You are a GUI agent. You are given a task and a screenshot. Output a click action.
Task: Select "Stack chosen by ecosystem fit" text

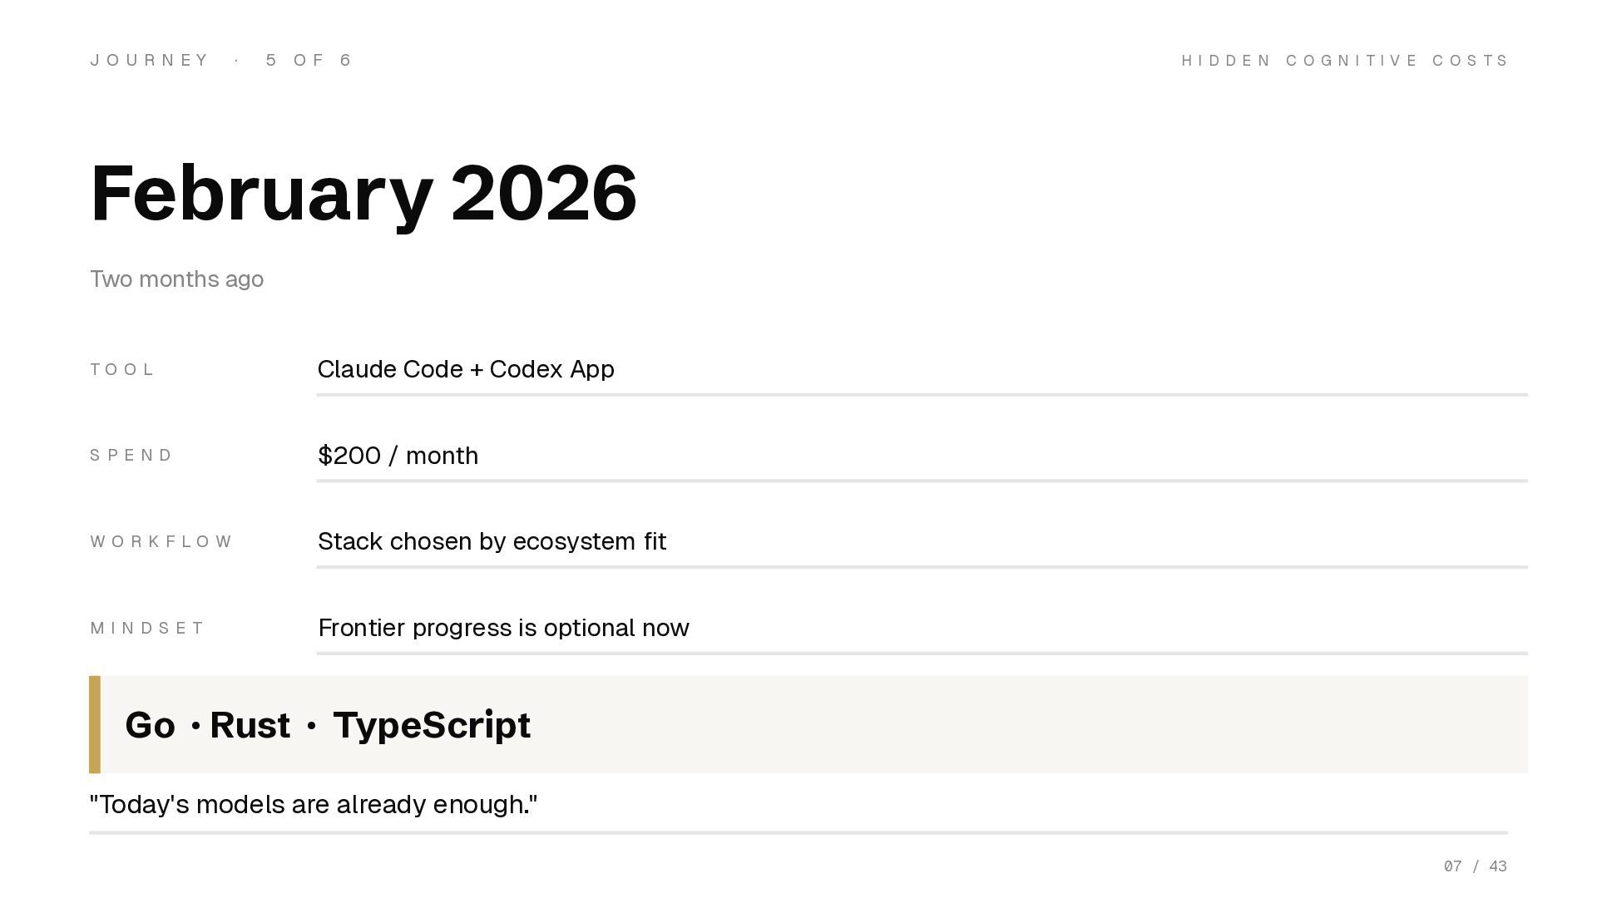pyautogui.click(x=492, y=541)
